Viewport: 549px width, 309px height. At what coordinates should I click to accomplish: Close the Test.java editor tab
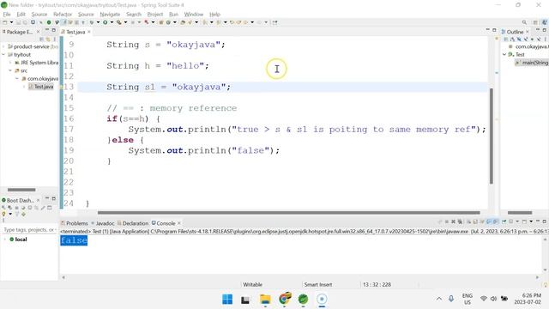(x=89, y=32)
